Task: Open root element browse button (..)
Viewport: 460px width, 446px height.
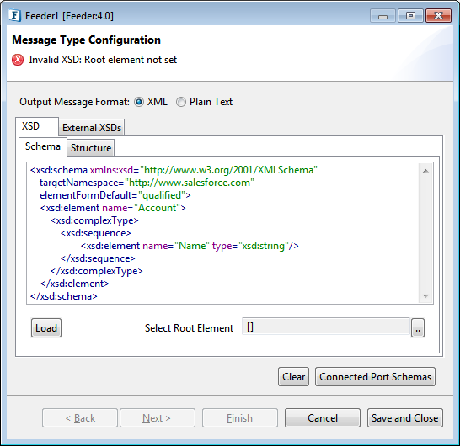Action: (x=418, y=327)
